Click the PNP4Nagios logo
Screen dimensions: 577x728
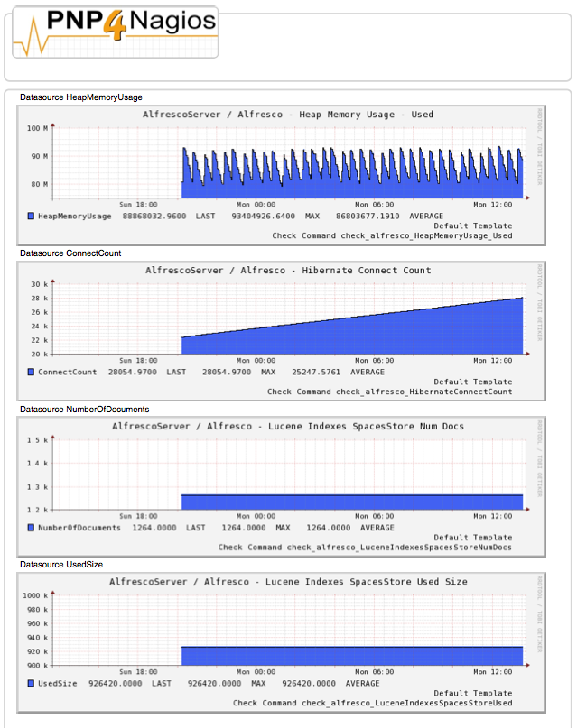pyautogui.click(x=116, y=32)
